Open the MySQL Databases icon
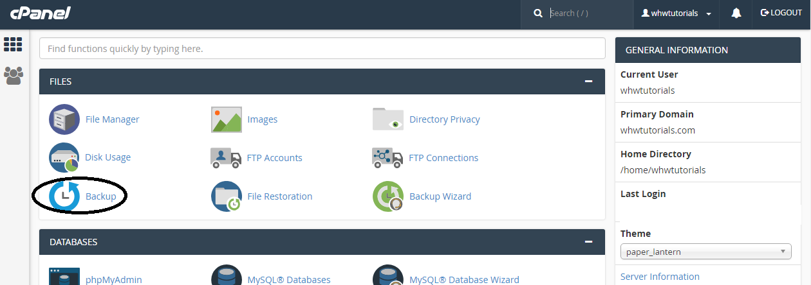 tap(227, 275)
